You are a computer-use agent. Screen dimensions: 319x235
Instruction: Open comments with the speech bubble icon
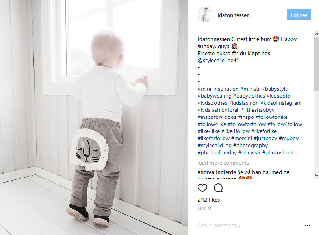click(x=218, y=188)
